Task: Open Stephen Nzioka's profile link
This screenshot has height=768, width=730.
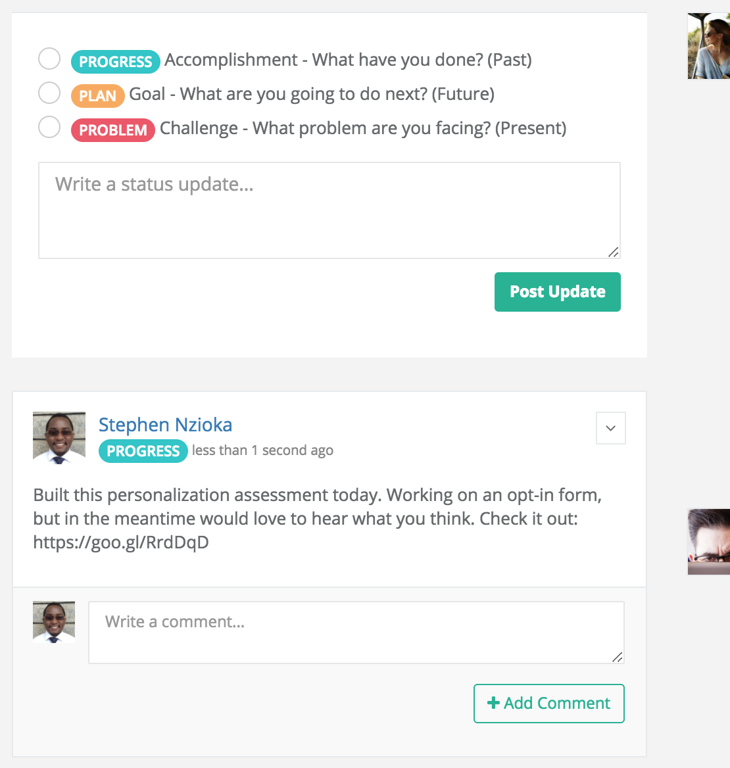Action: 166,425
